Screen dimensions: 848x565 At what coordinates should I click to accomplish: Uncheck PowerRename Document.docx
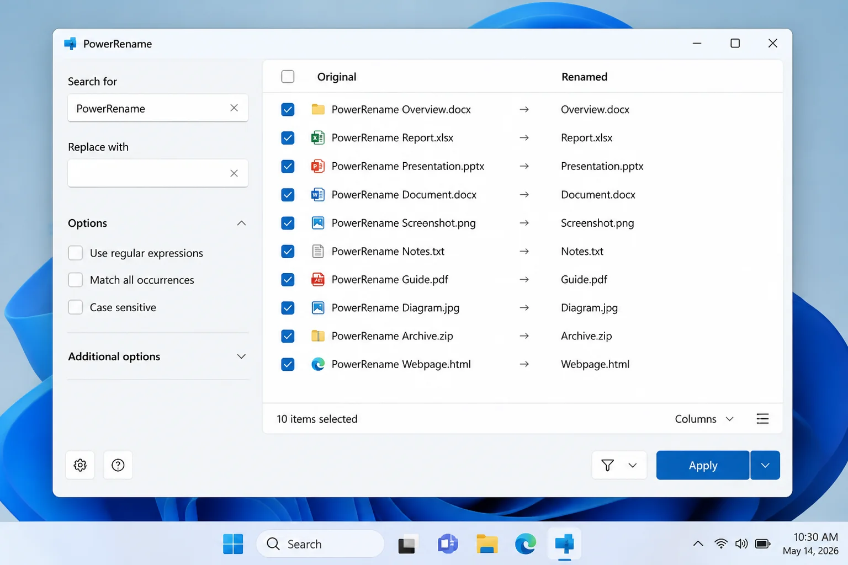(x=288, y=194)
